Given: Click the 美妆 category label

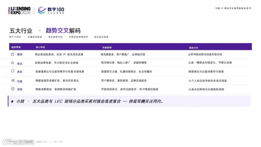Looking at the screenshot, I should pos(20,72).
